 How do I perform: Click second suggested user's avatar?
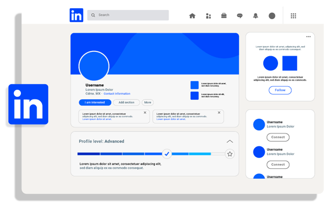259,152
